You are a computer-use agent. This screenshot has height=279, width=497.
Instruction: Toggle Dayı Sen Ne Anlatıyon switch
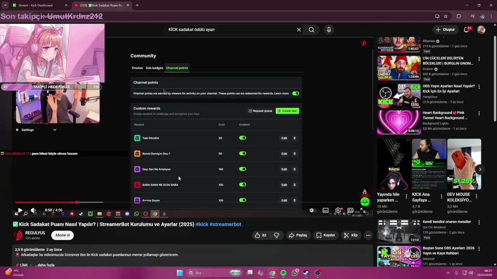coord(243,169)
